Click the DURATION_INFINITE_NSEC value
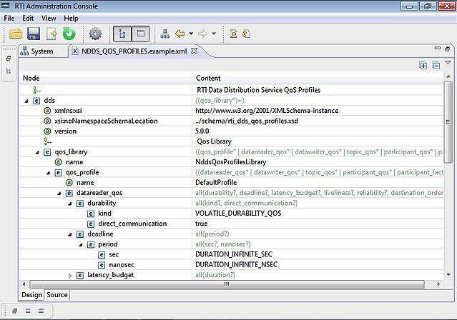This screenshot has width=457, height=320. click(x=237, y=264)
